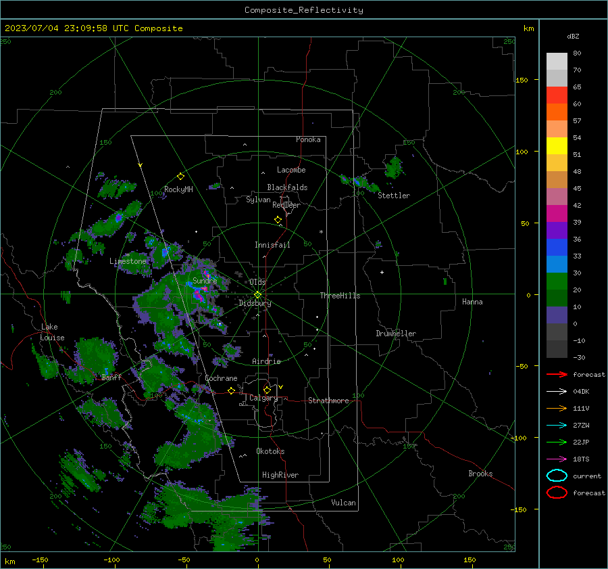Select the light gray 80 dBZ color band

click(557, 62)
